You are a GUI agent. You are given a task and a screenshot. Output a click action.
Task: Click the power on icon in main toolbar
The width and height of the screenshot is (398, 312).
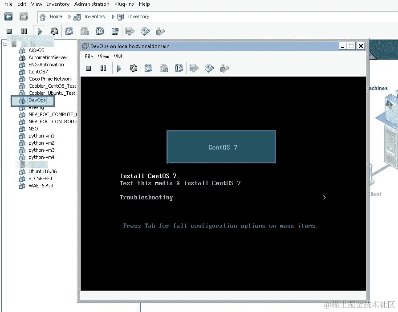point(40,31)
